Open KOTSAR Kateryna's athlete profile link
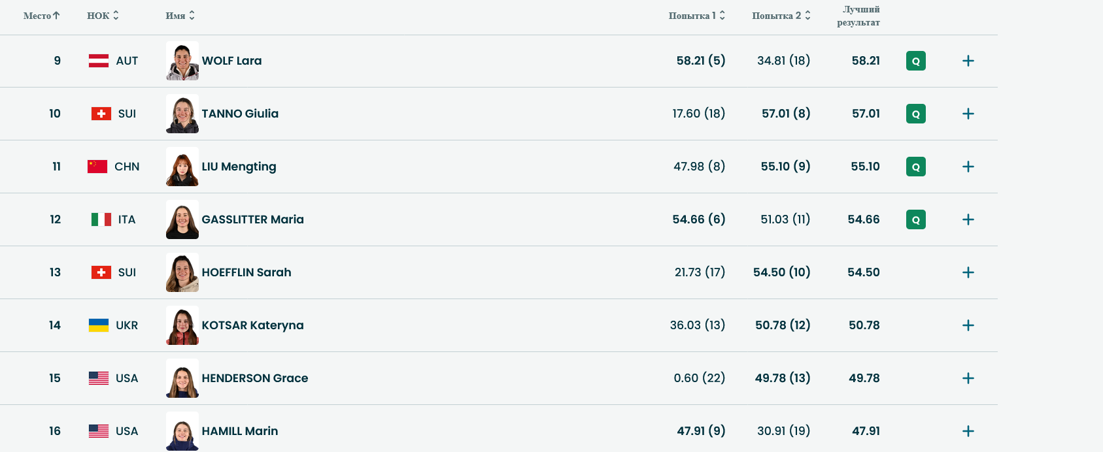The width and height of the screenshot is (1103, 452). pyautogui.click(x=252, y=325)
